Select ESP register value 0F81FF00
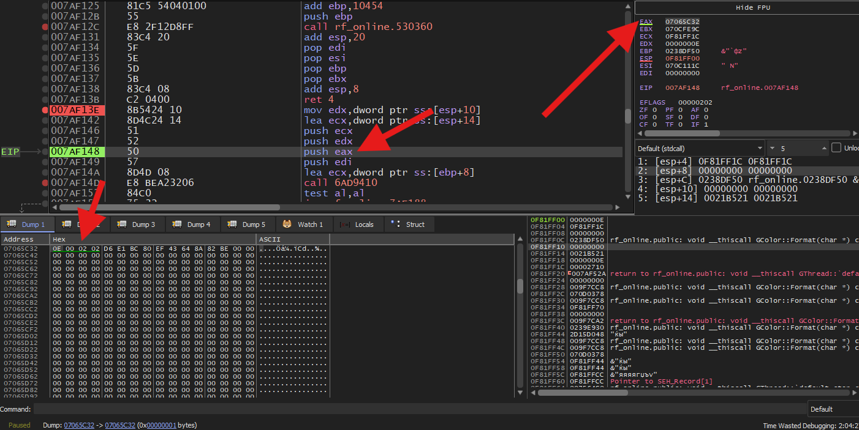 [682, 59]
